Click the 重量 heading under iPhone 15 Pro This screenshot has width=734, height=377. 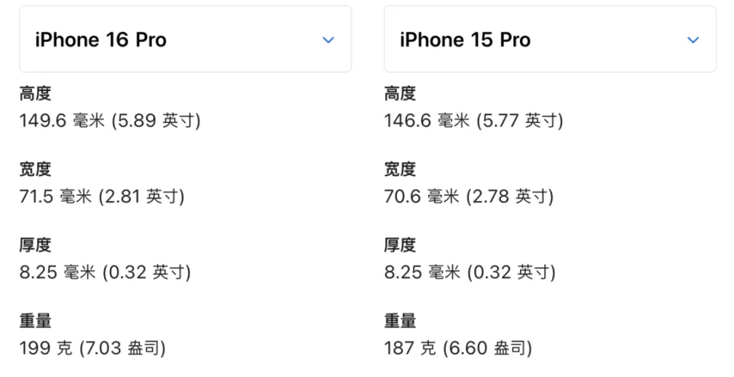coord(400,321)
